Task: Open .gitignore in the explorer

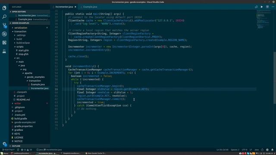Action: pyautogui.click(x=19, y=107)
